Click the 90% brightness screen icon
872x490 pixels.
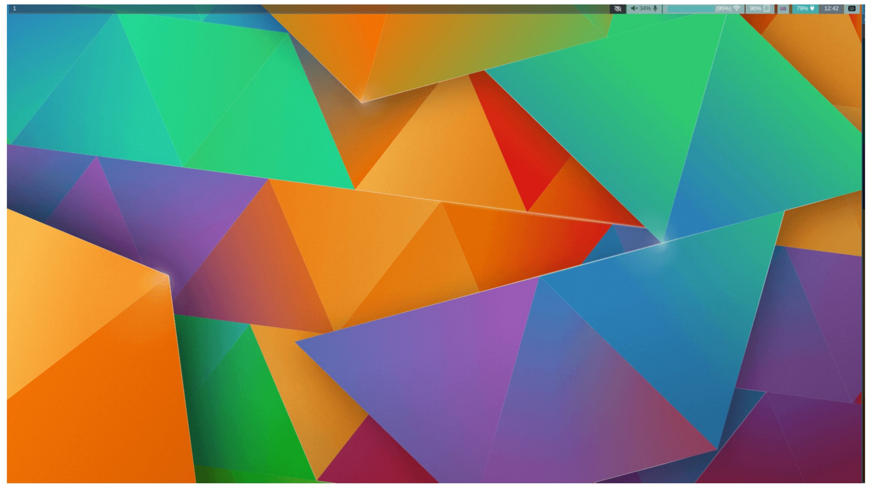[x=767, y=9]
